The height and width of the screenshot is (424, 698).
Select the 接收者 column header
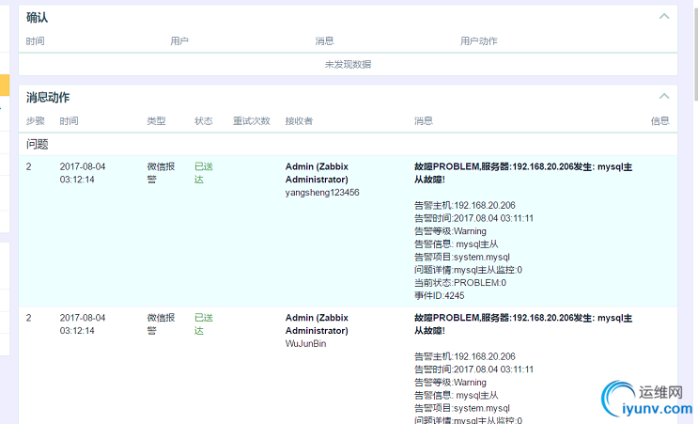point(299,120)
